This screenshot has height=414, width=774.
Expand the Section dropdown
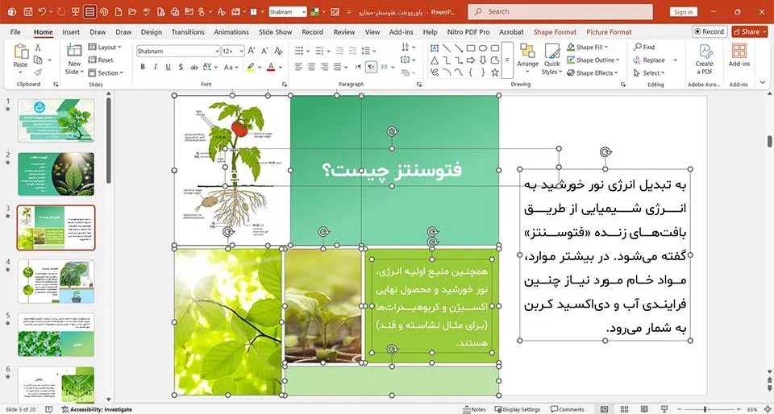pos(106,73)
